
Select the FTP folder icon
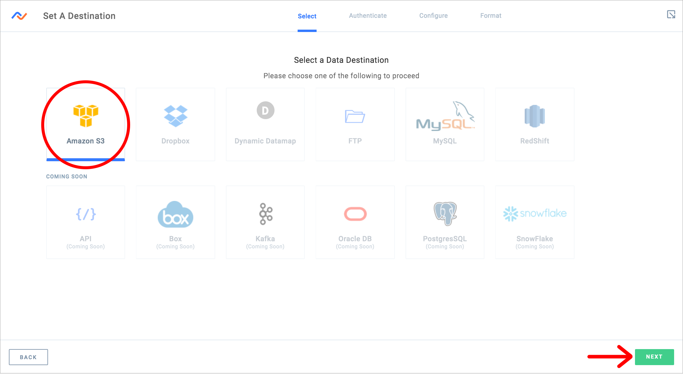tap(355, 116)
